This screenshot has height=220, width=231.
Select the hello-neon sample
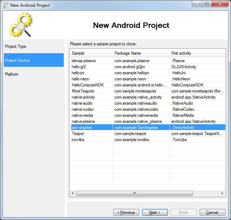(x=80, y=79)
